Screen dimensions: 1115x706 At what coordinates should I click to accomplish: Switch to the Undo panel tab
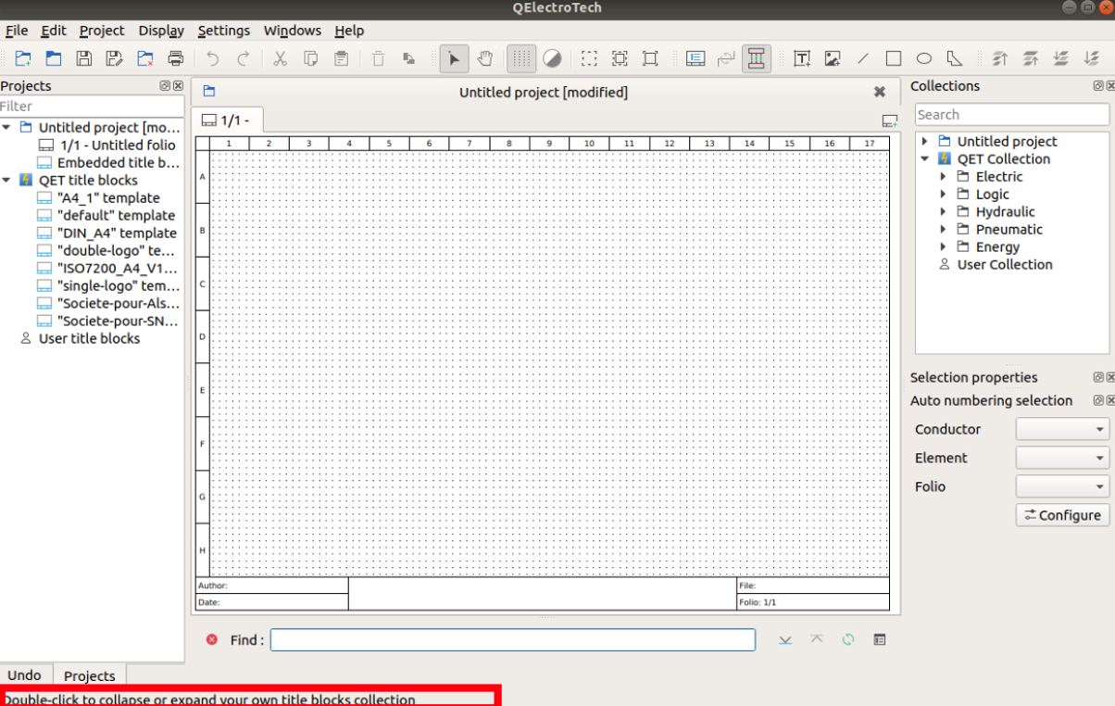(24, 675)
